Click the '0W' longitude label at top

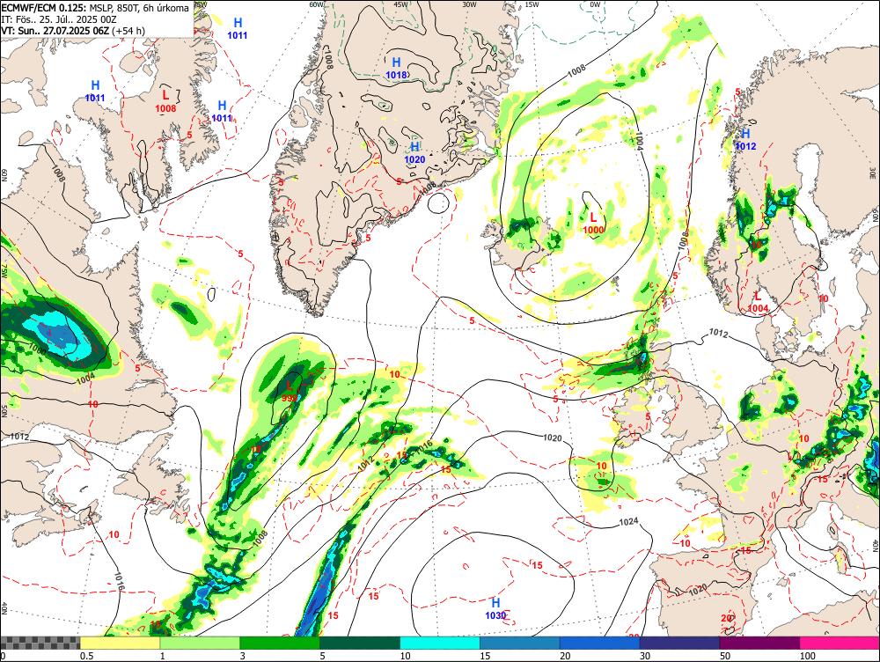click(595, 4)
